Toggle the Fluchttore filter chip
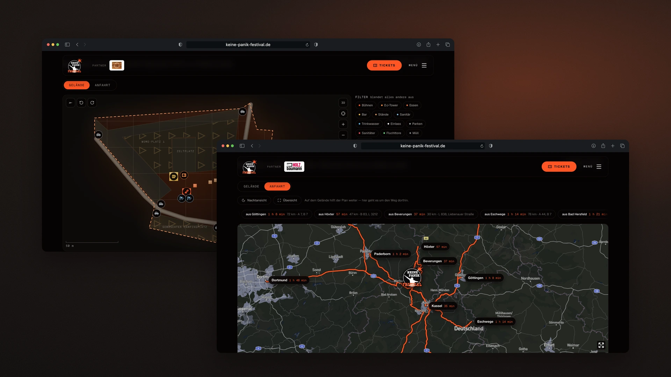The width and height of the screenshot is (671, 377). [392, 133]
